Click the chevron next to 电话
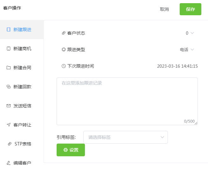 pyautogui.click(x=192, y=50)
